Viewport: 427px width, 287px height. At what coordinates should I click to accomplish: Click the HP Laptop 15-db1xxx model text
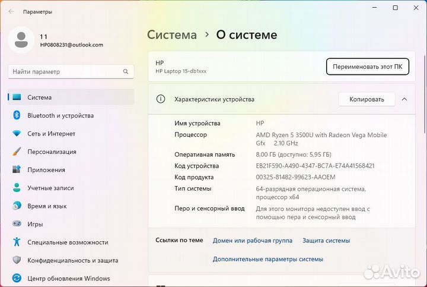coord(181,71)
